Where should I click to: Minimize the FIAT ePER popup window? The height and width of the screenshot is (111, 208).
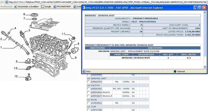[196, 8]
